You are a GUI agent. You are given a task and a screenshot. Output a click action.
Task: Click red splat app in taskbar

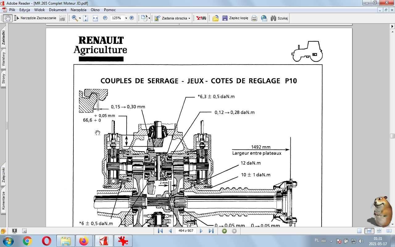point(123,241)
